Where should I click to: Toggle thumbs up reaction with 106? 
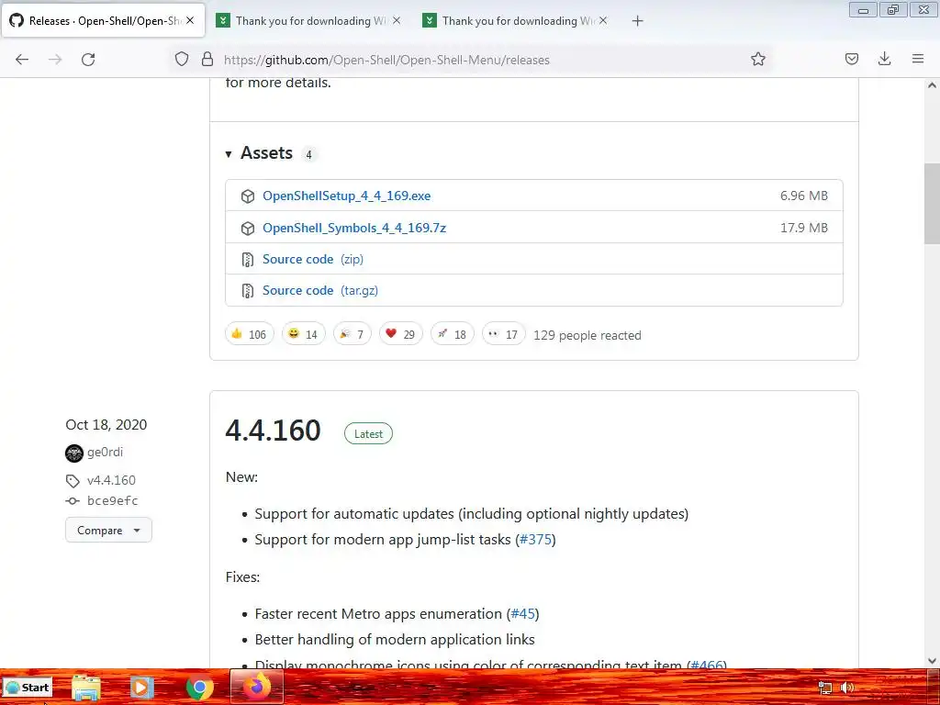click(250, 334)
